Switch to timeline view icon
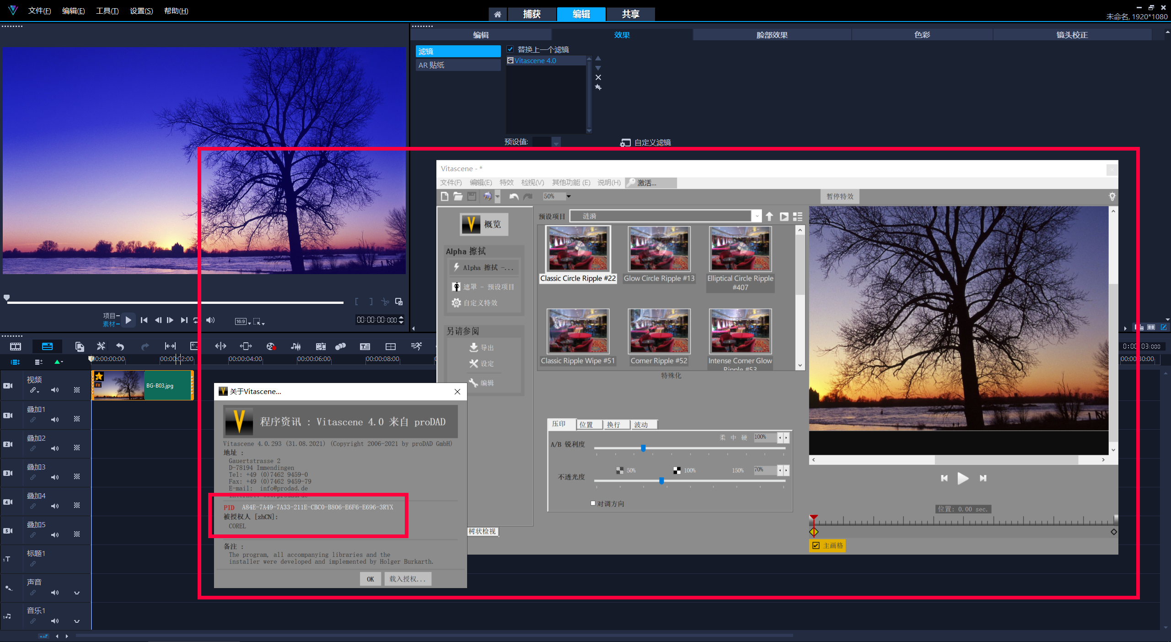 click(x=47, y=346)
